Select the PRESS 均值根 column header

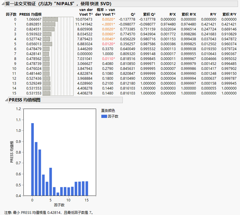tap(30, 14)
